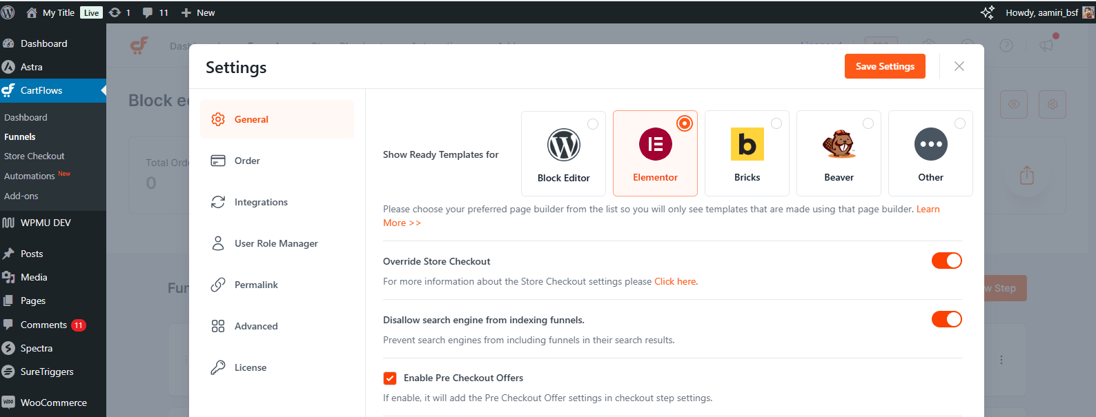Viewport: 1096px width, 417px height.
Task: Uncheck Enable Pre Checkout Offers
Action: click(x=390, y=378)
